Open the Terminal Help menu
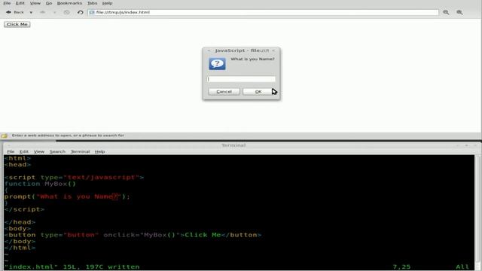The image size is (482, 271). tap(99, 151)
